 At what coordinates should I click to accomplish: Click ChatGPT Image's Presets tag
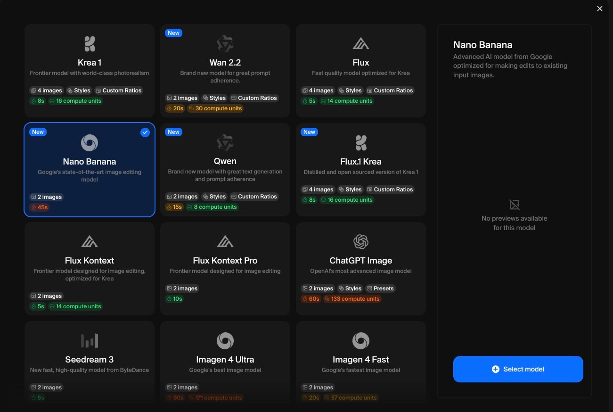click(x=380, y=288)
